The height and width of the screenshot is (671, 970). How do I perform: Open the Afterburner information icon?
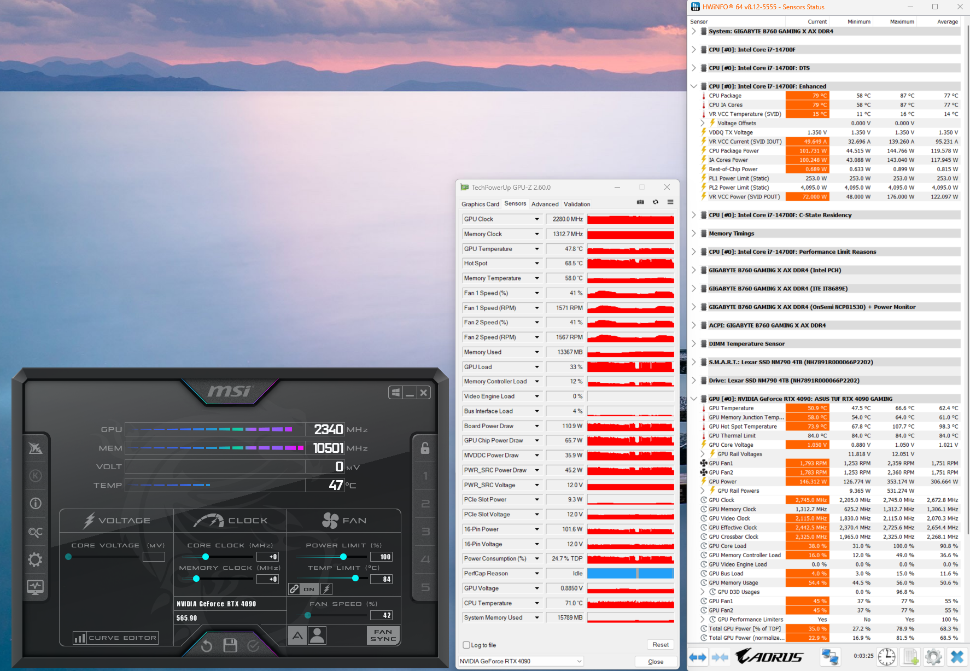coord(36,503)
